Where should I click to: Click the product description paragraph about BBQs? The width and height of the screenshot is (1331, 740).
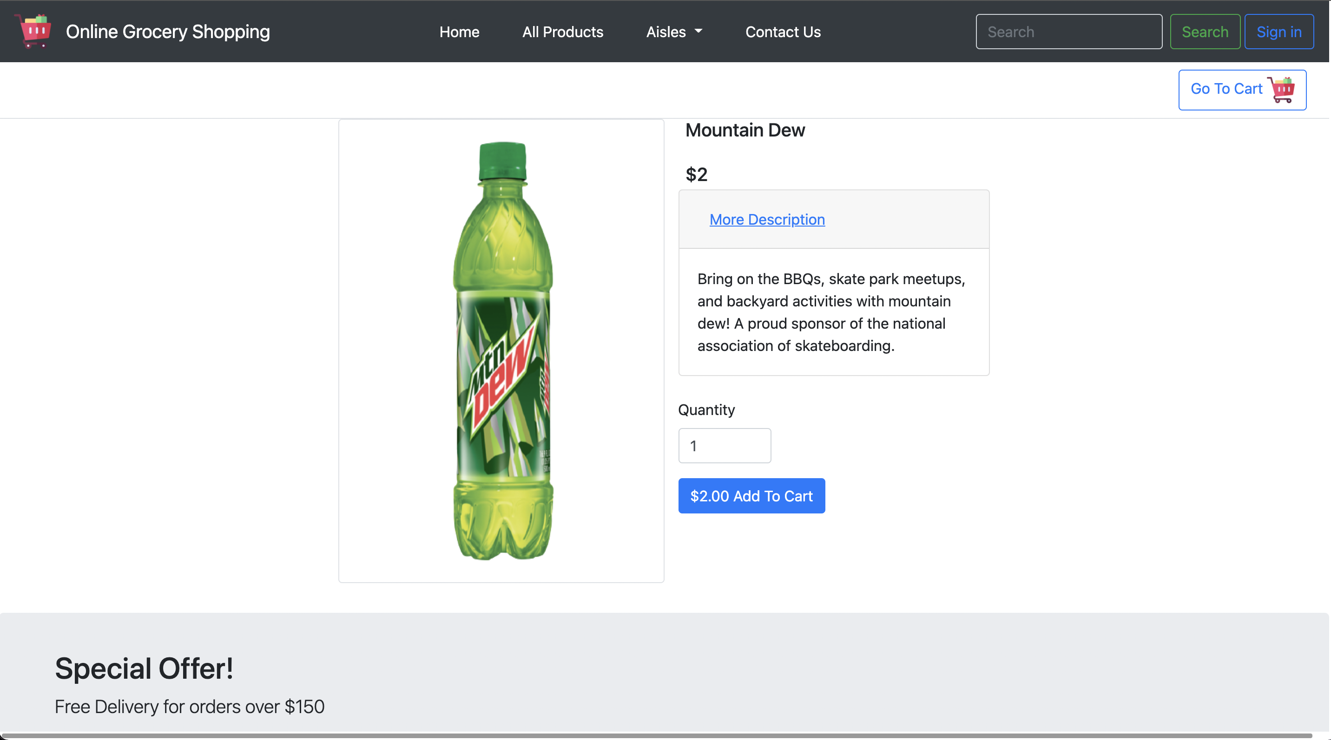click(x=831, y=312)
